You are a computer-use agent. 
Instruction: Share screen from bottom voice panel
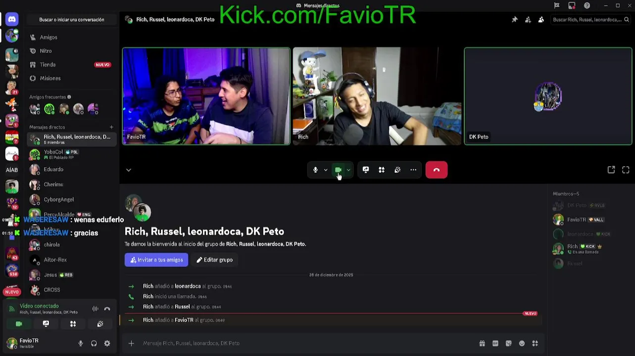point(46,324)
